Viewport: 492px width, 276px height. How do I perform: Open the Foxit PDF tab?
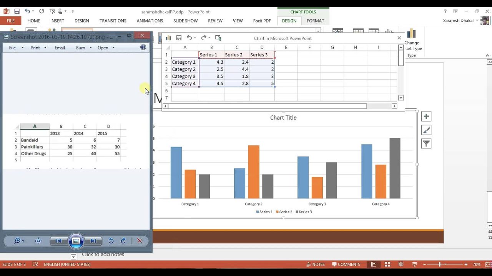tap(262, 21)
